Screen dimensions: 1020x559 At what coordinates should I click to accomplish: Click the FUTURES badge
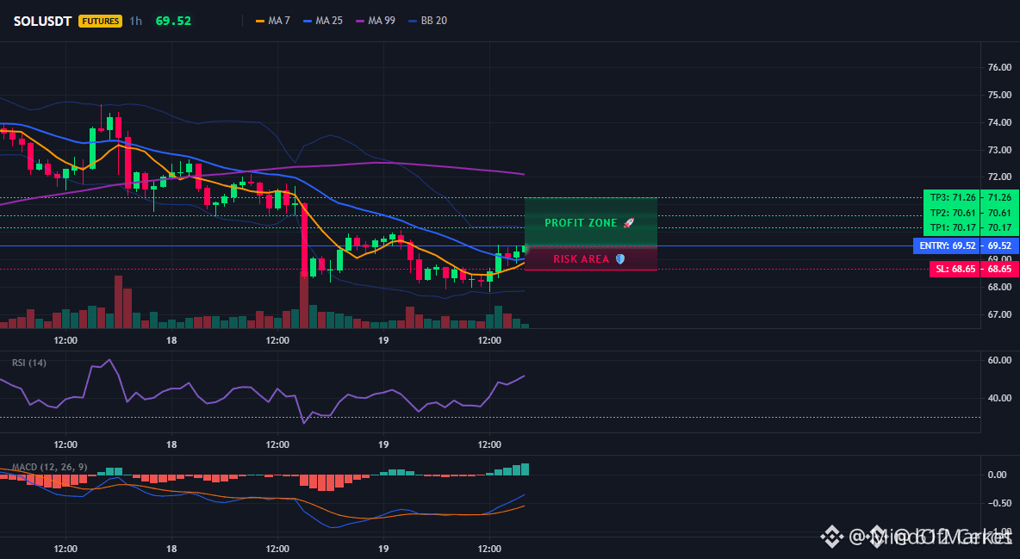pyautogui.click(x=100, y=21)
